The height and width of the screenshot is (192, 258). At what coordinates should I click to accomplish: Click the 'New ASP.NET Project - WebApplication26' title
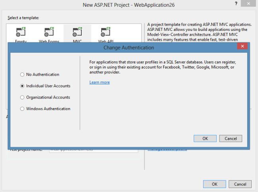[129, 5]
